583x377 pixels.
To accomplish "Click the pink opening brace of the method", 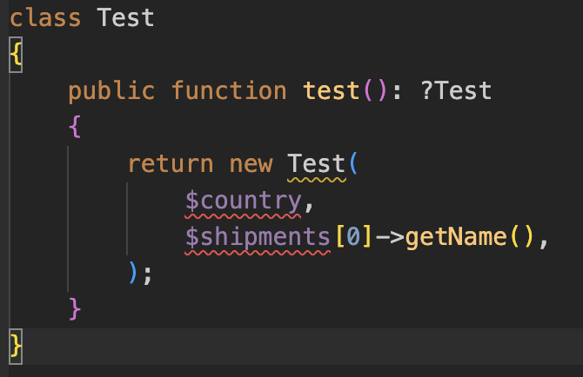I will coord(75,127).
